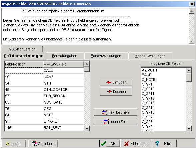
Task: Select C_NOTE in the possible fields list
Action: [149, 80]
